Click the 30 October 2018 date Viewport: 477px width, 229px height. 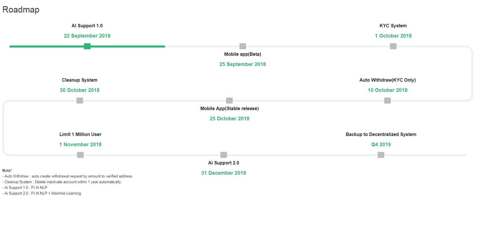click(80, 90)
